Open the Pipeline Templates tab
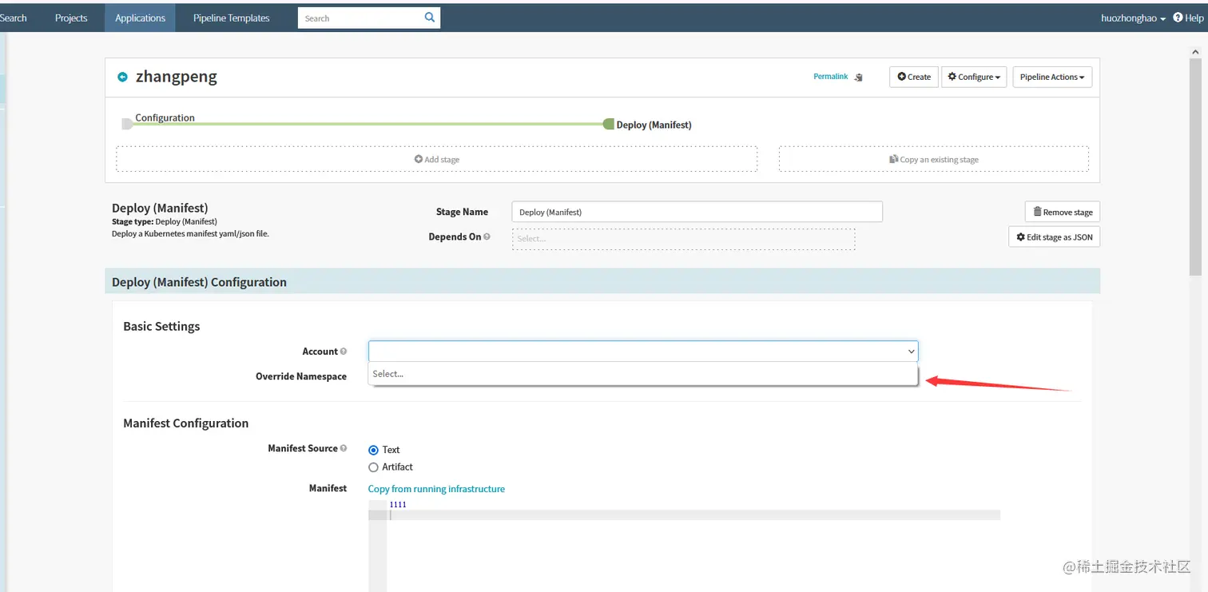The image size is (1208, 592). pos(232,18)
